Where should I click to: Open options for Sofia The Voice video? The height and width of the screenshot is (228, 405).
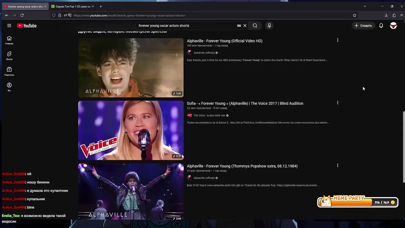tap(338, 103)
